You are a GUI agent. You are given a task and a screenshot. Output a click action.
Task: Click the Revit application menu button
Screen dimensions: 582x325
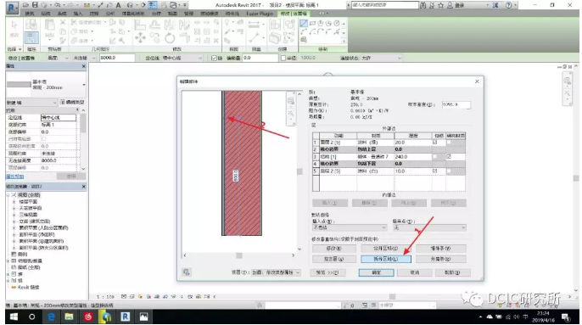coord(12,8)
